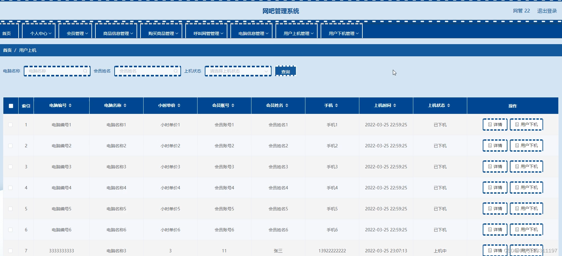This screenshot has width=562, height=256.
Task: Open 详情 for 电脑编号6 row
Action: pos(495,230)
